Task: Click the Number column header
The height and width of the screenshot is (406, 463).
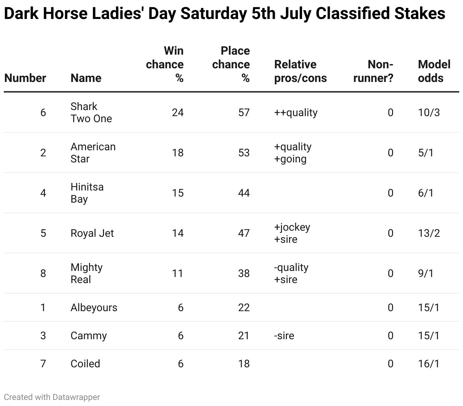Action: 25,78
